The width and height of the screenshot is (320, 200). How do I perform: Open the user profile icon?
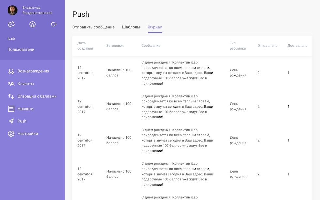(32, 24)
